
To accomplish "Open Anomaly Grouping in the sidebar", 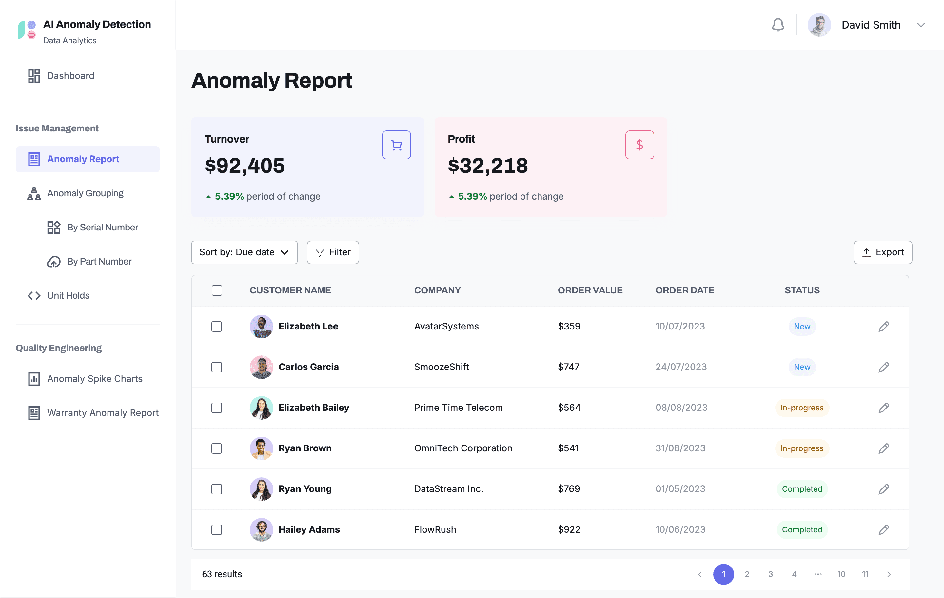I will (x=85, y=193).
